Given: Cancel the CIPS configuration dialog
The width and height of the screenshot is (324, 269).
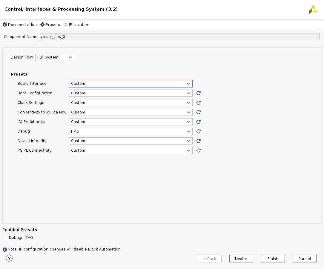Looking at the screenshot, I should [x=304, y=259].
